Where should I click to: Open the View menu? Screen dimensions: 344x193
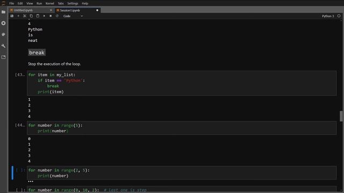tap(30, 3)
